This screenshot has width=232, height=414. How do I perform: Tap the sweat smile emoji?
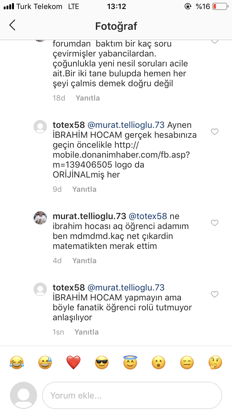[45, 362]
